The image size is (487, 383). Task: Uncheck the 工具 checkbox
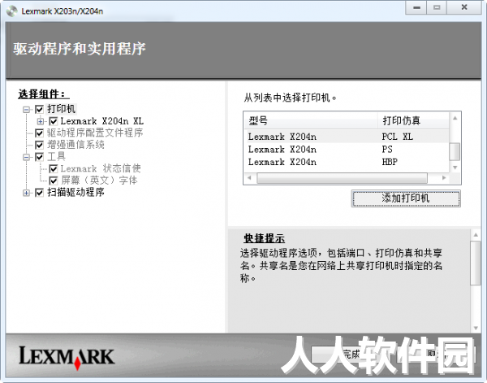(x=39, y=157)
